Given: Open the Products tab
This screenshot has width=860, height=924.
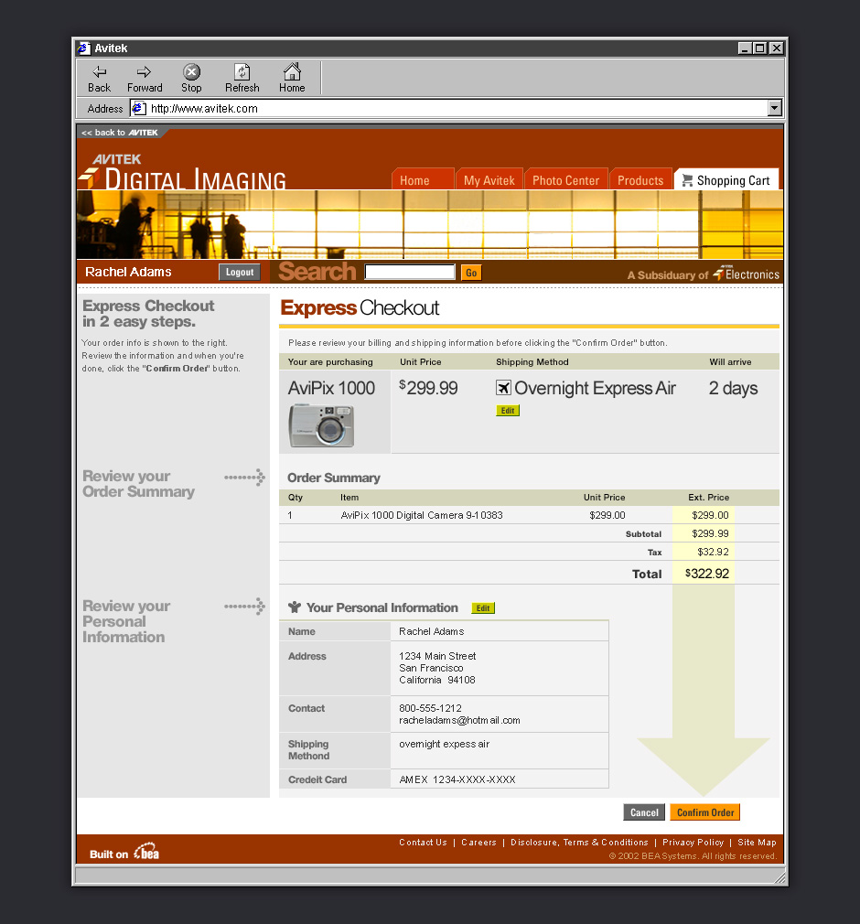Looking at the screenshot, I should pos(640,180).
